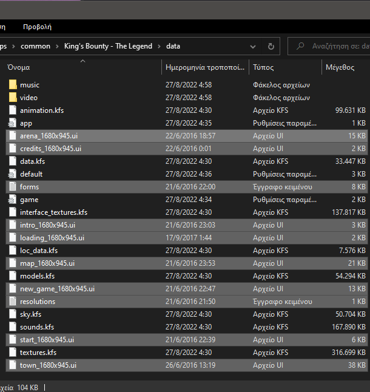
Task: Open the Προβολή menu tab
Action: pyautogui.click(x=37, y=27)
